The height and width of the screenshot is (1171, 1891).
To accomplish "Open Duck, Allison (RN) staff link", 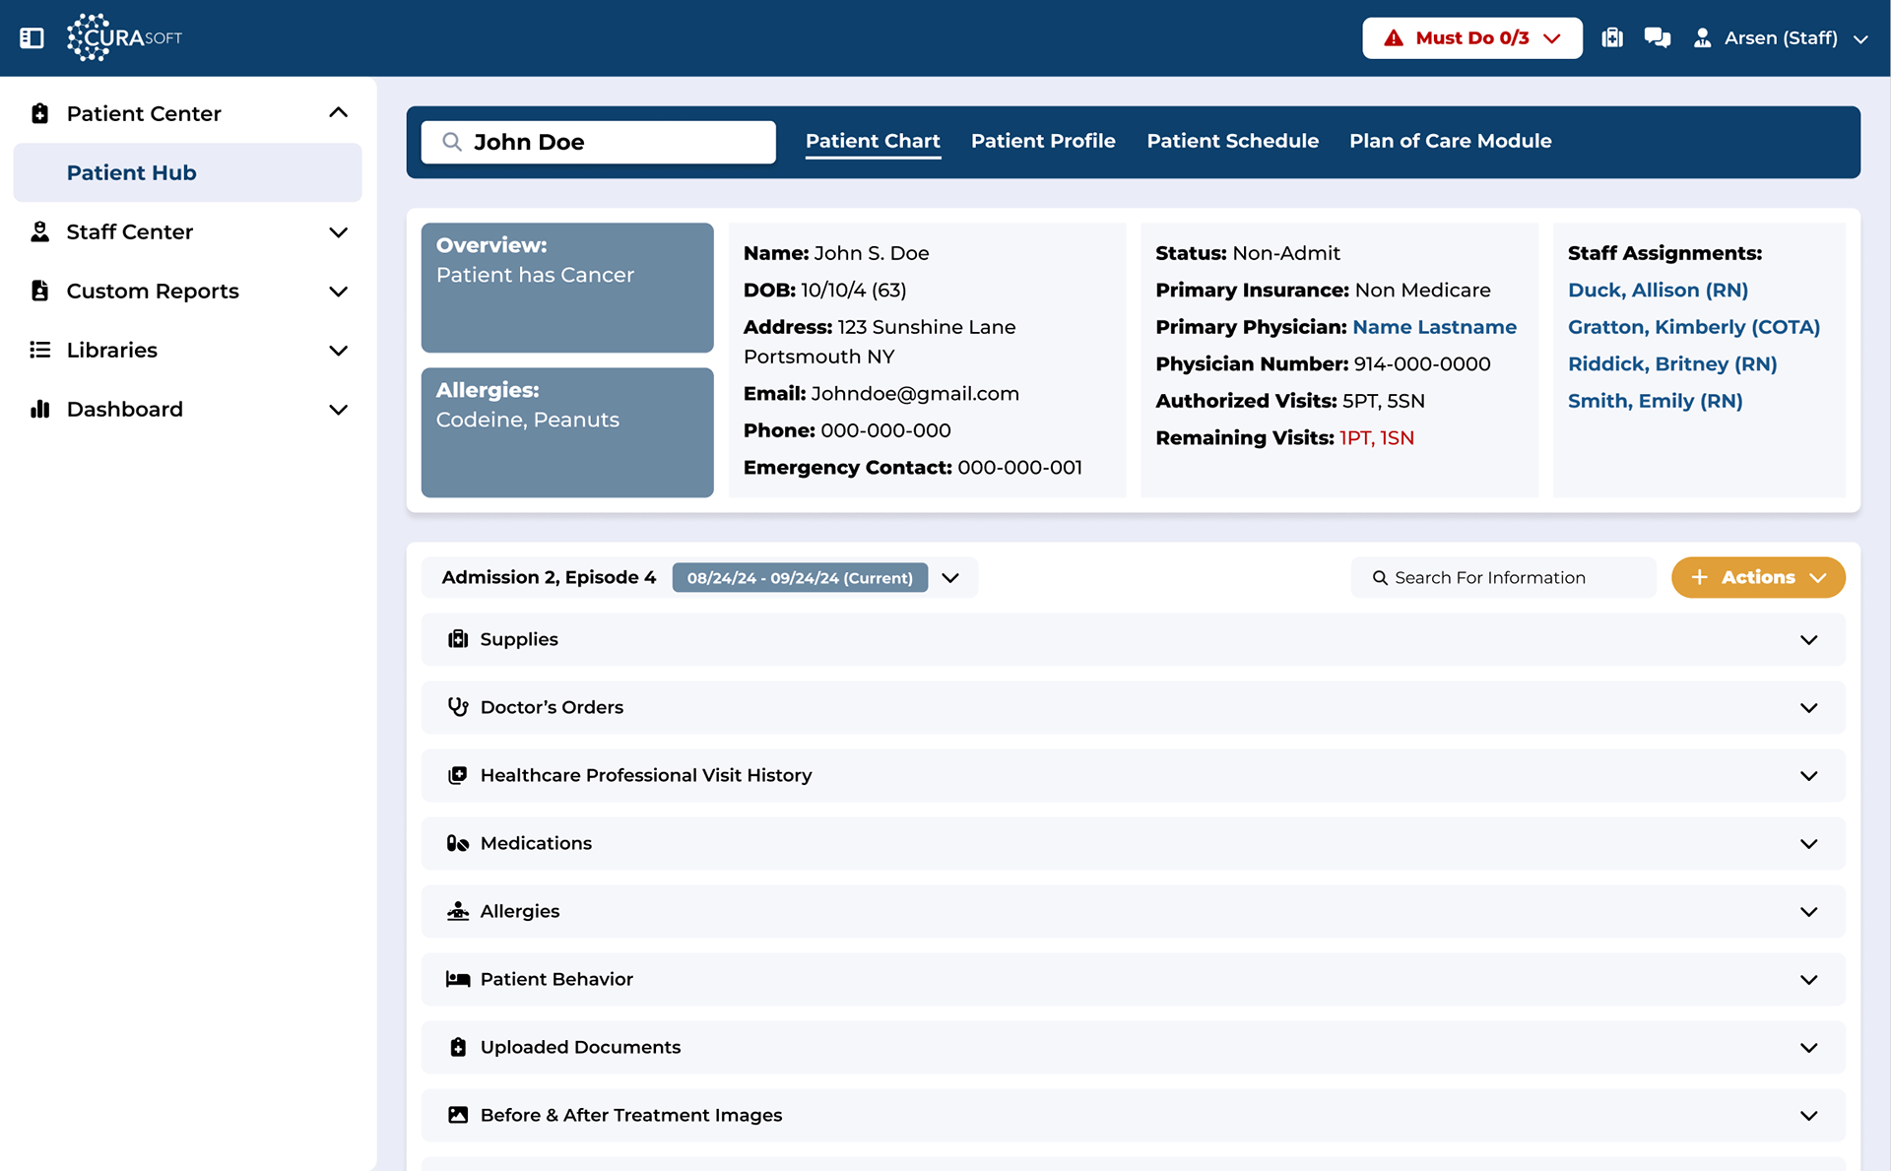I will point(1658,290).
